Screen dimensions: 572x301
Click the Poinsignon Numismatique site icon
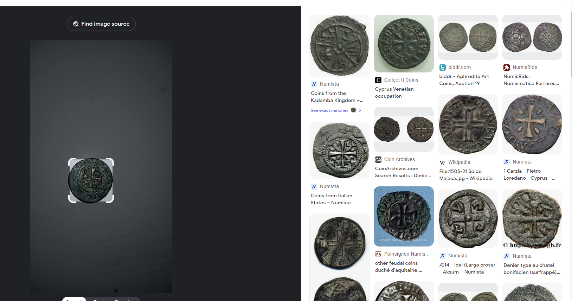(378, 254)
